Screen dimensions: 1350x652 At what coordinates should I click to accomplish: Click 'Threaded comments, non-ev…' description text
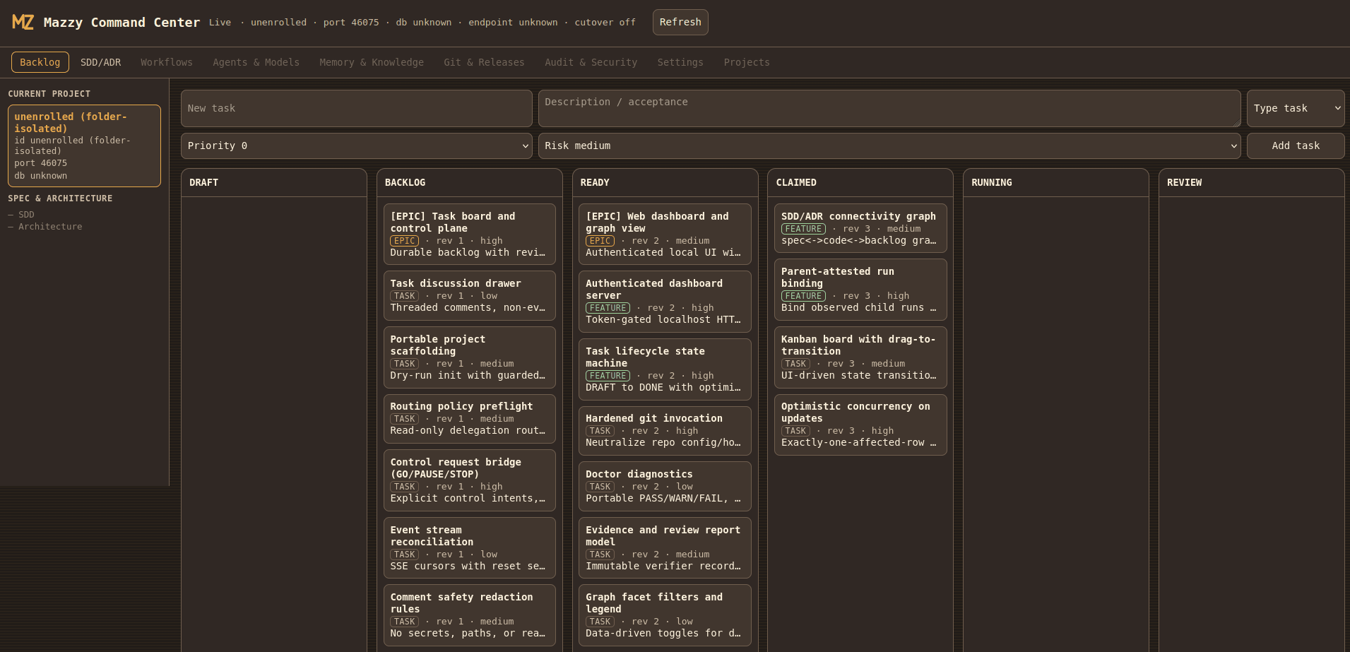[x=468, y=308]
